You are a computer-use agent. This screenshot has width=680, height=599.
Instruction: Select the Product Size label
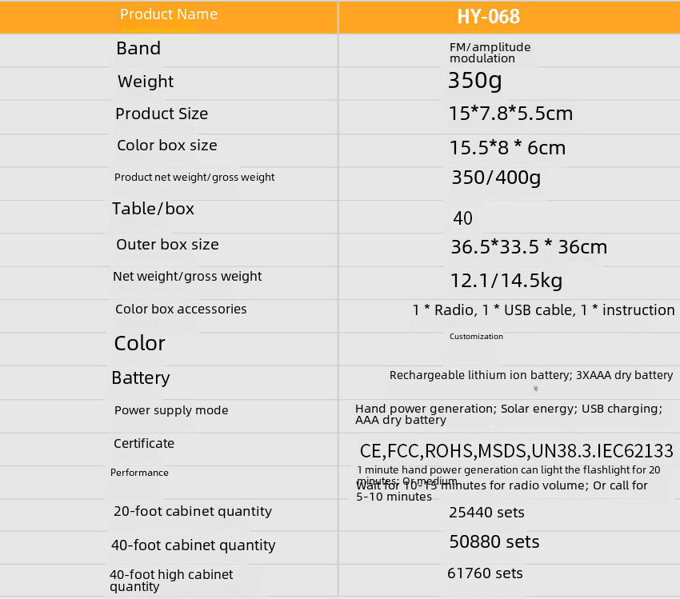pos(162,114)
